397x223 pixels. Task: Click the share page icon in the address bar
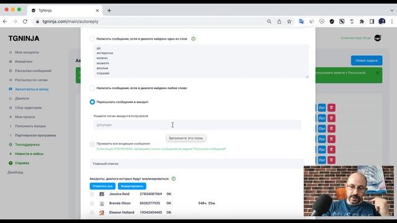279,22
